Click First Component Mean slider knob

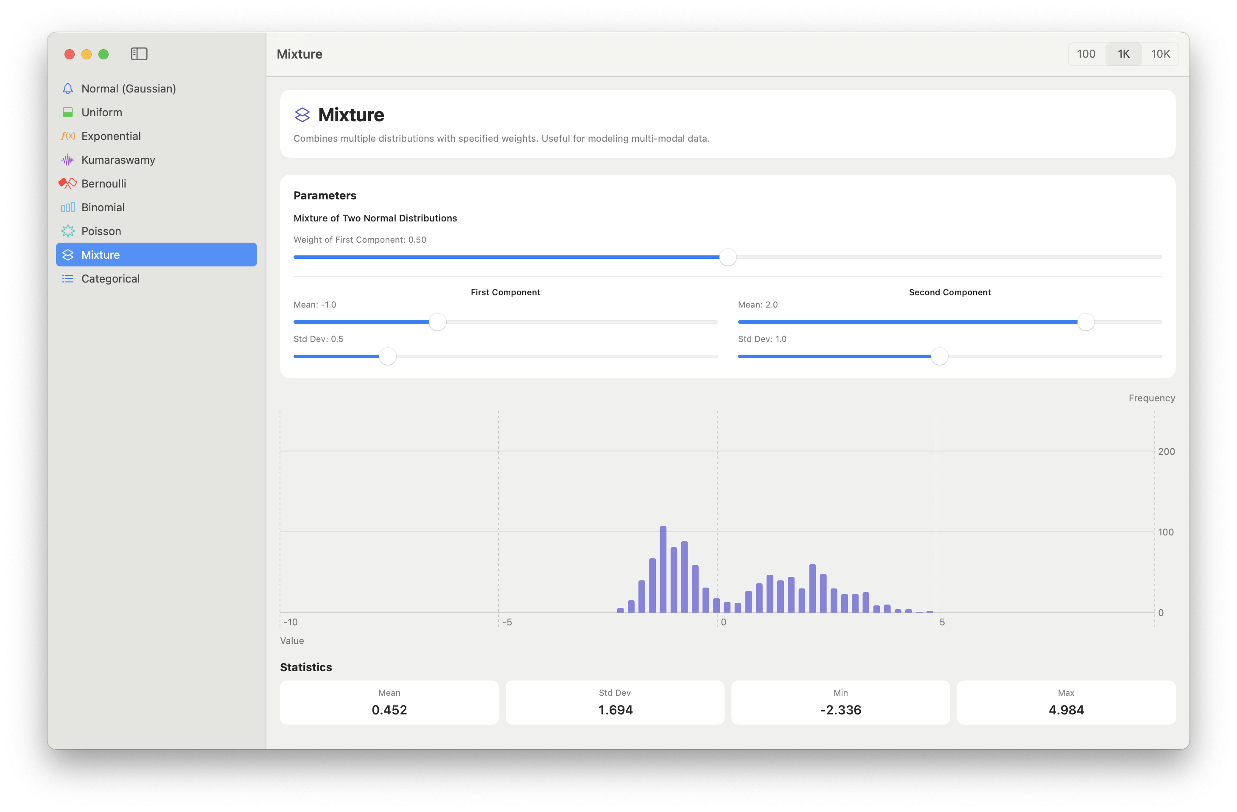tap(438, 322)
